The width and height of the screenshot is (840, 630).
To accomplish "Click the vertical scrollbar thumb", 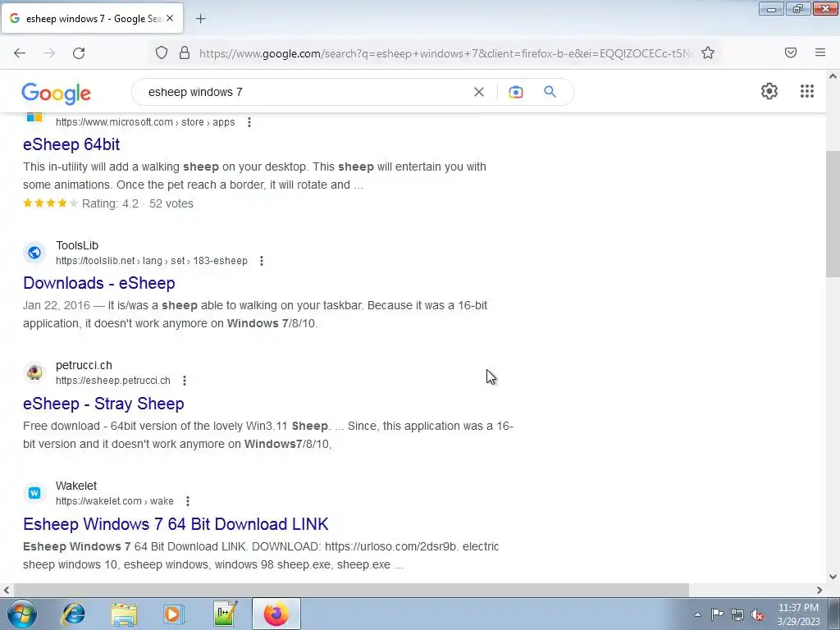I will [x=833, y=214].
